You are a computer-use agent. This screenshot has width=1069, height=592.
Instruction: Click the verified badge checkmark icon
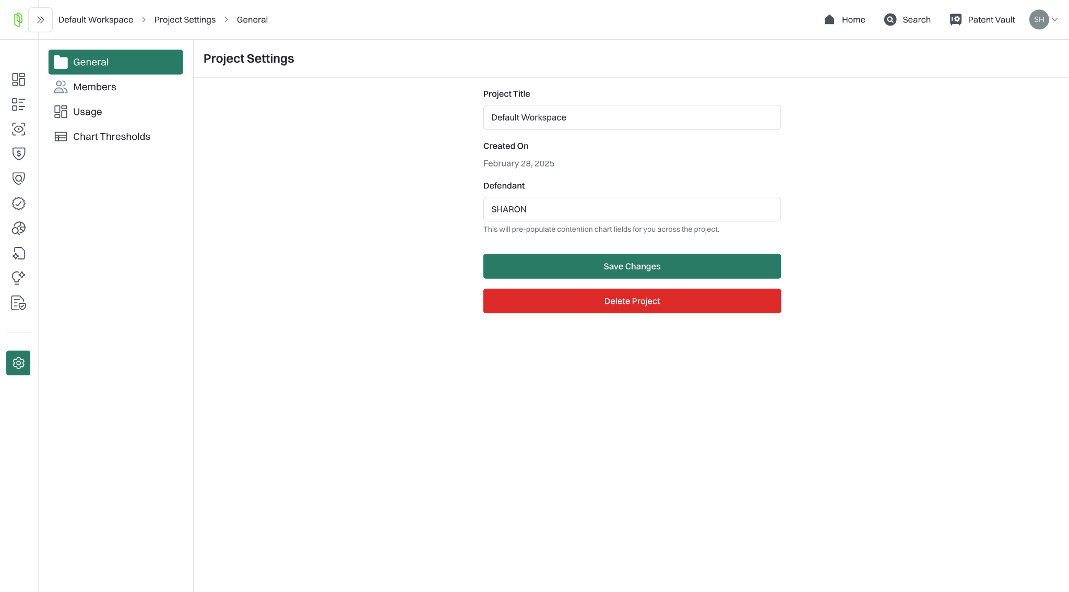[18, 204]
